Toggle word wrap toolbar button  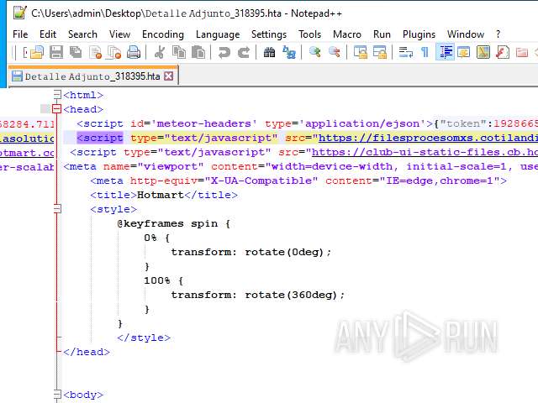coord(405,52)
